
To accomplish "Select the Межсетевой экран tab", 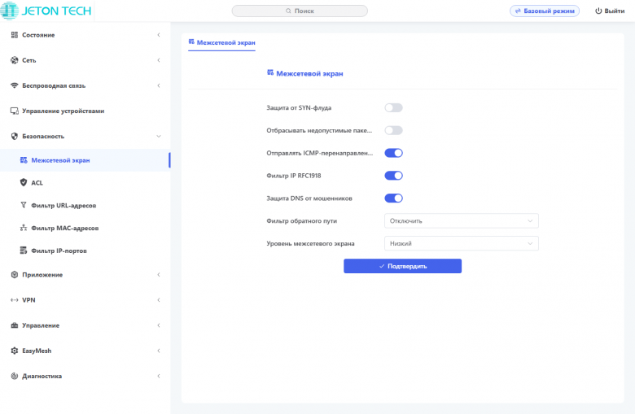I will (221, 41).
